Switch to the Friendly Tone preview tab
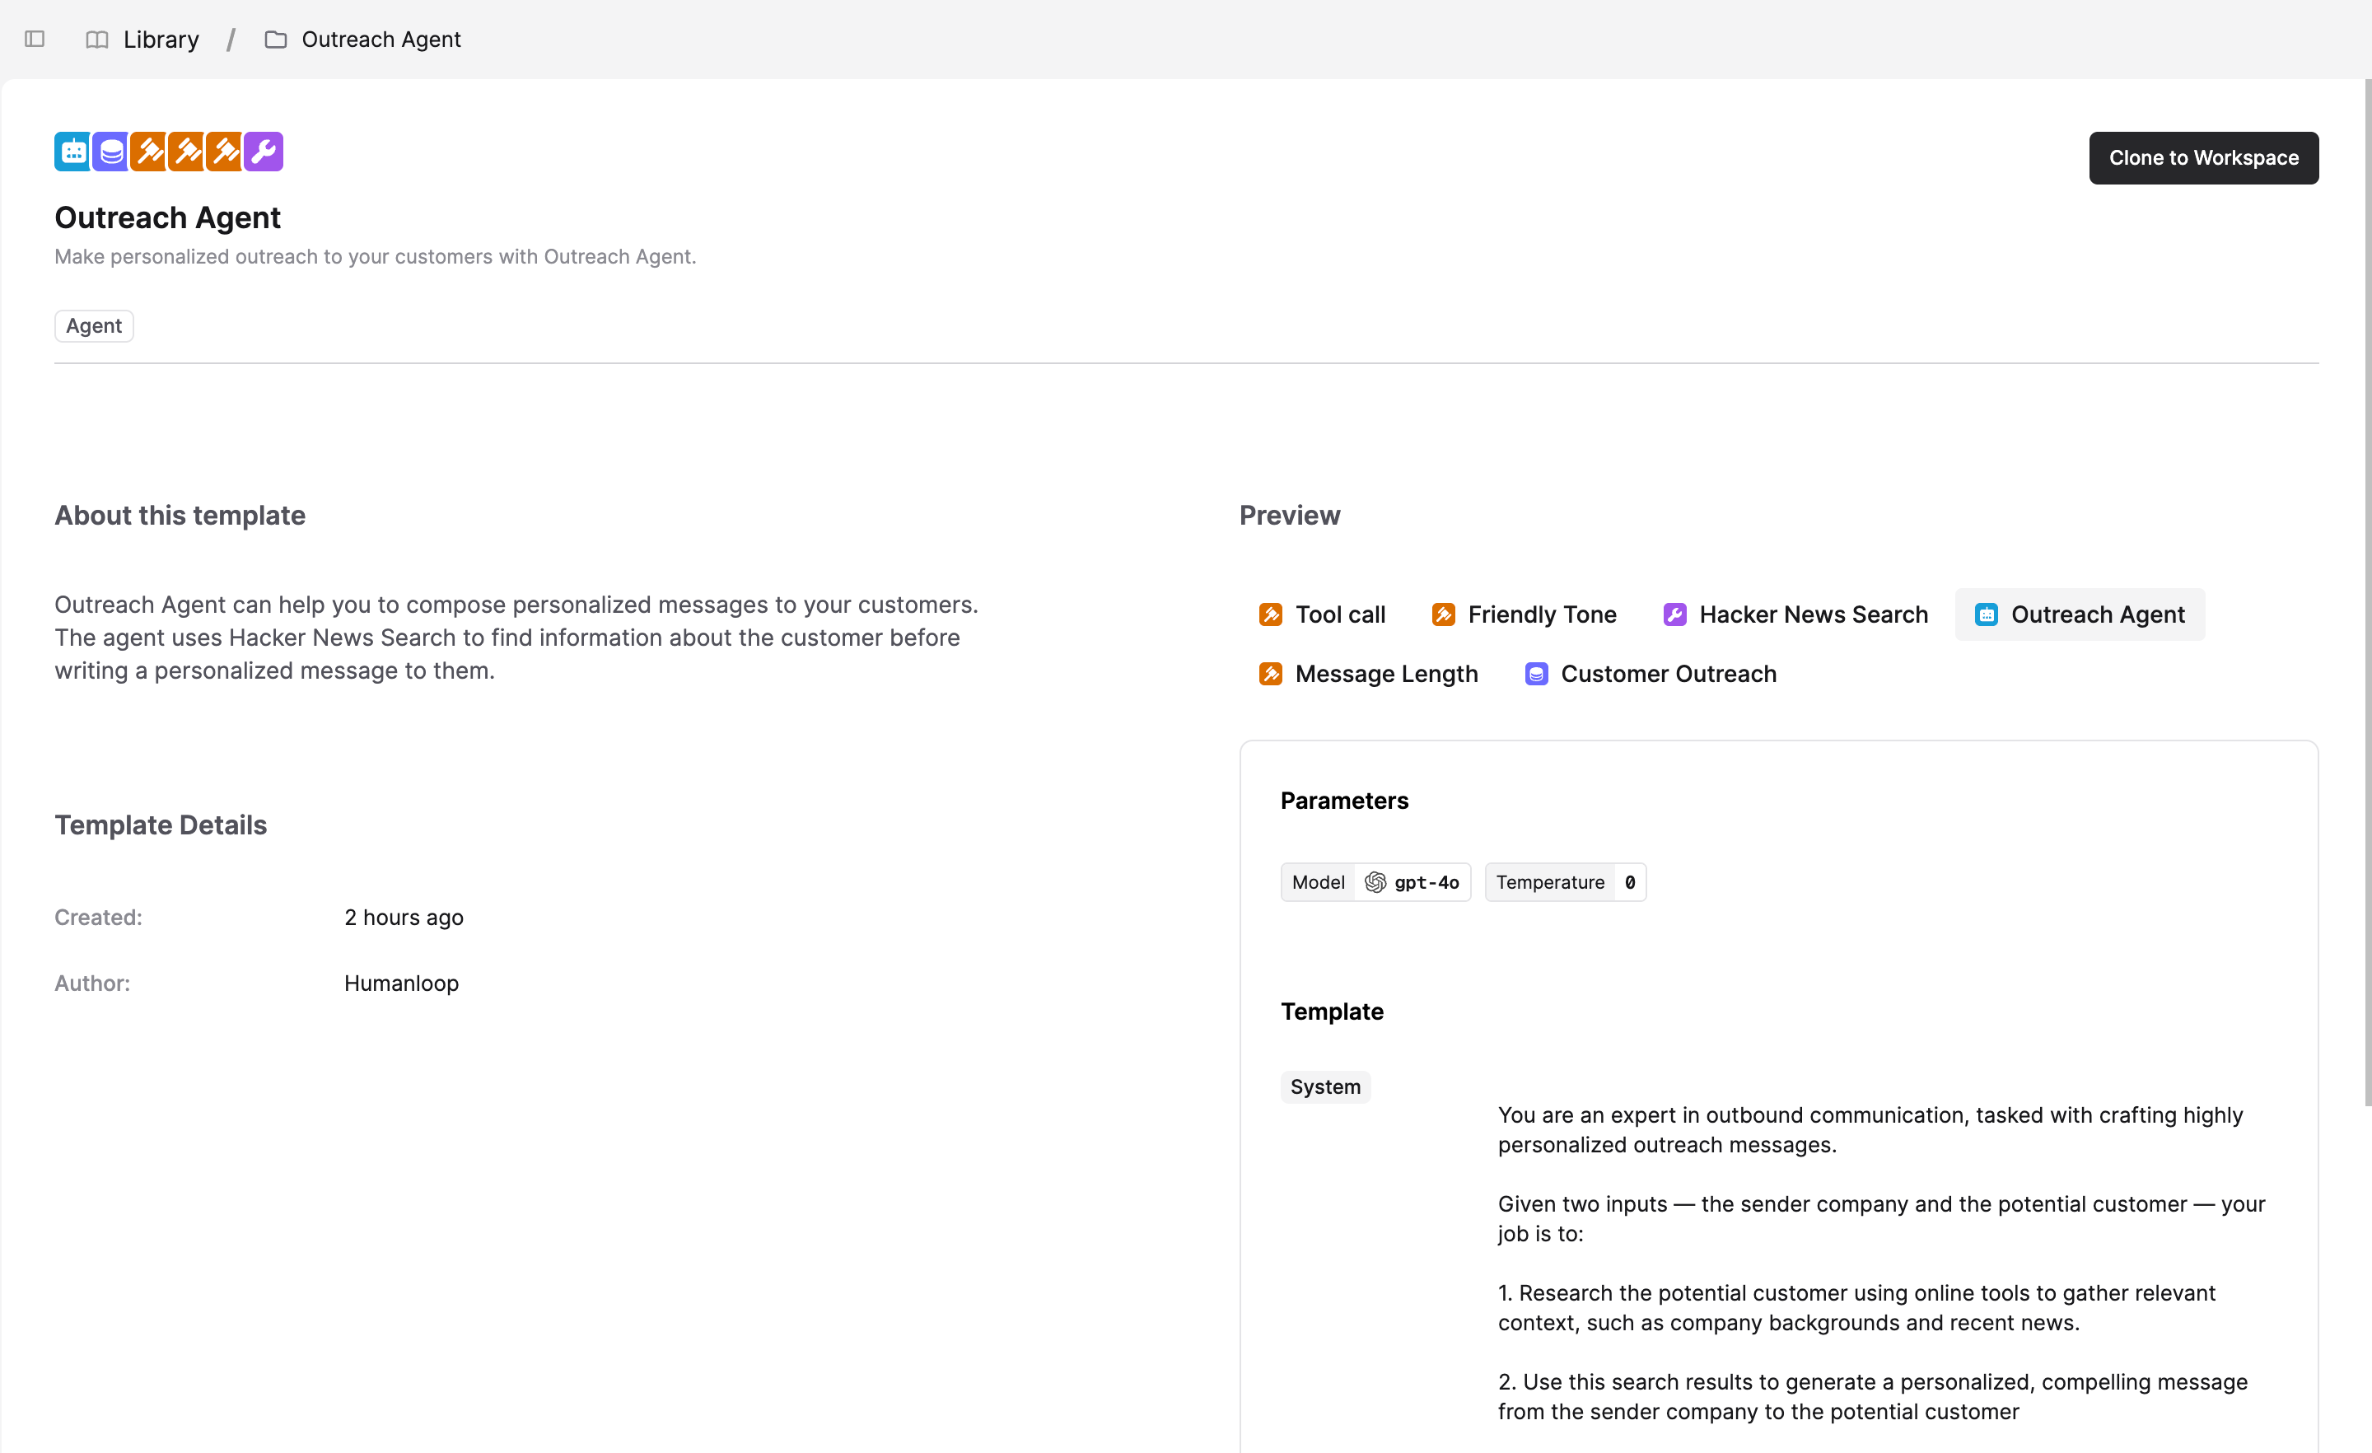 (1524, 614)
